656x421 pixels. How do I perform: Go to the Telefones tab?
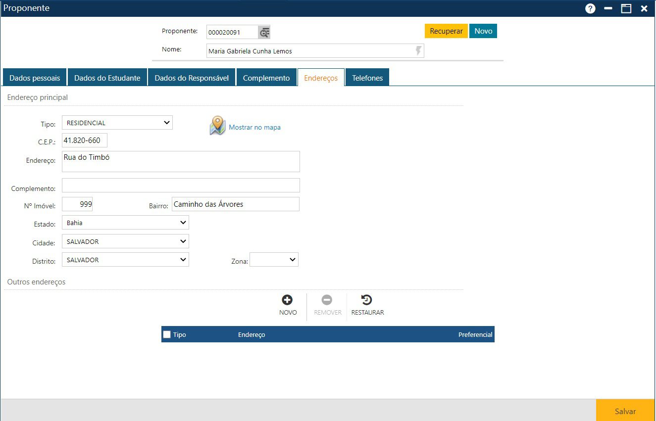pos(367,78)
